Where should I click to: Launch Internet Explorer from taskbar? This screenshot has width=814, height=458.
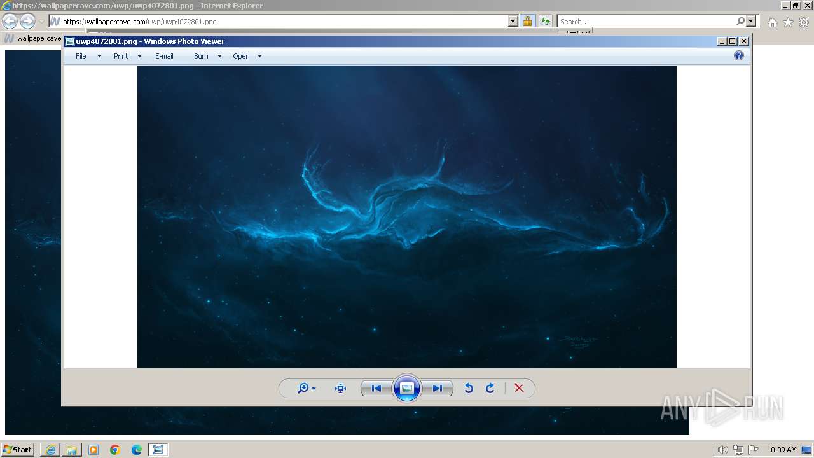click(x=50, y=450)
